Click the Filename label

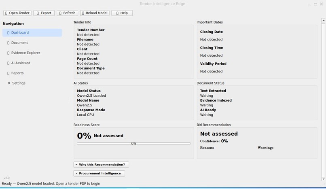pyautogui.click(x=85, y=40)
